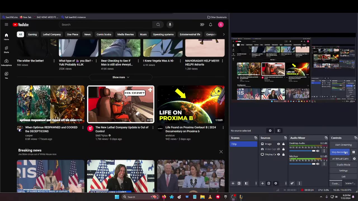The image size is (358, 201).
Task: Expand Show more shorts
Action: point(121,77)
